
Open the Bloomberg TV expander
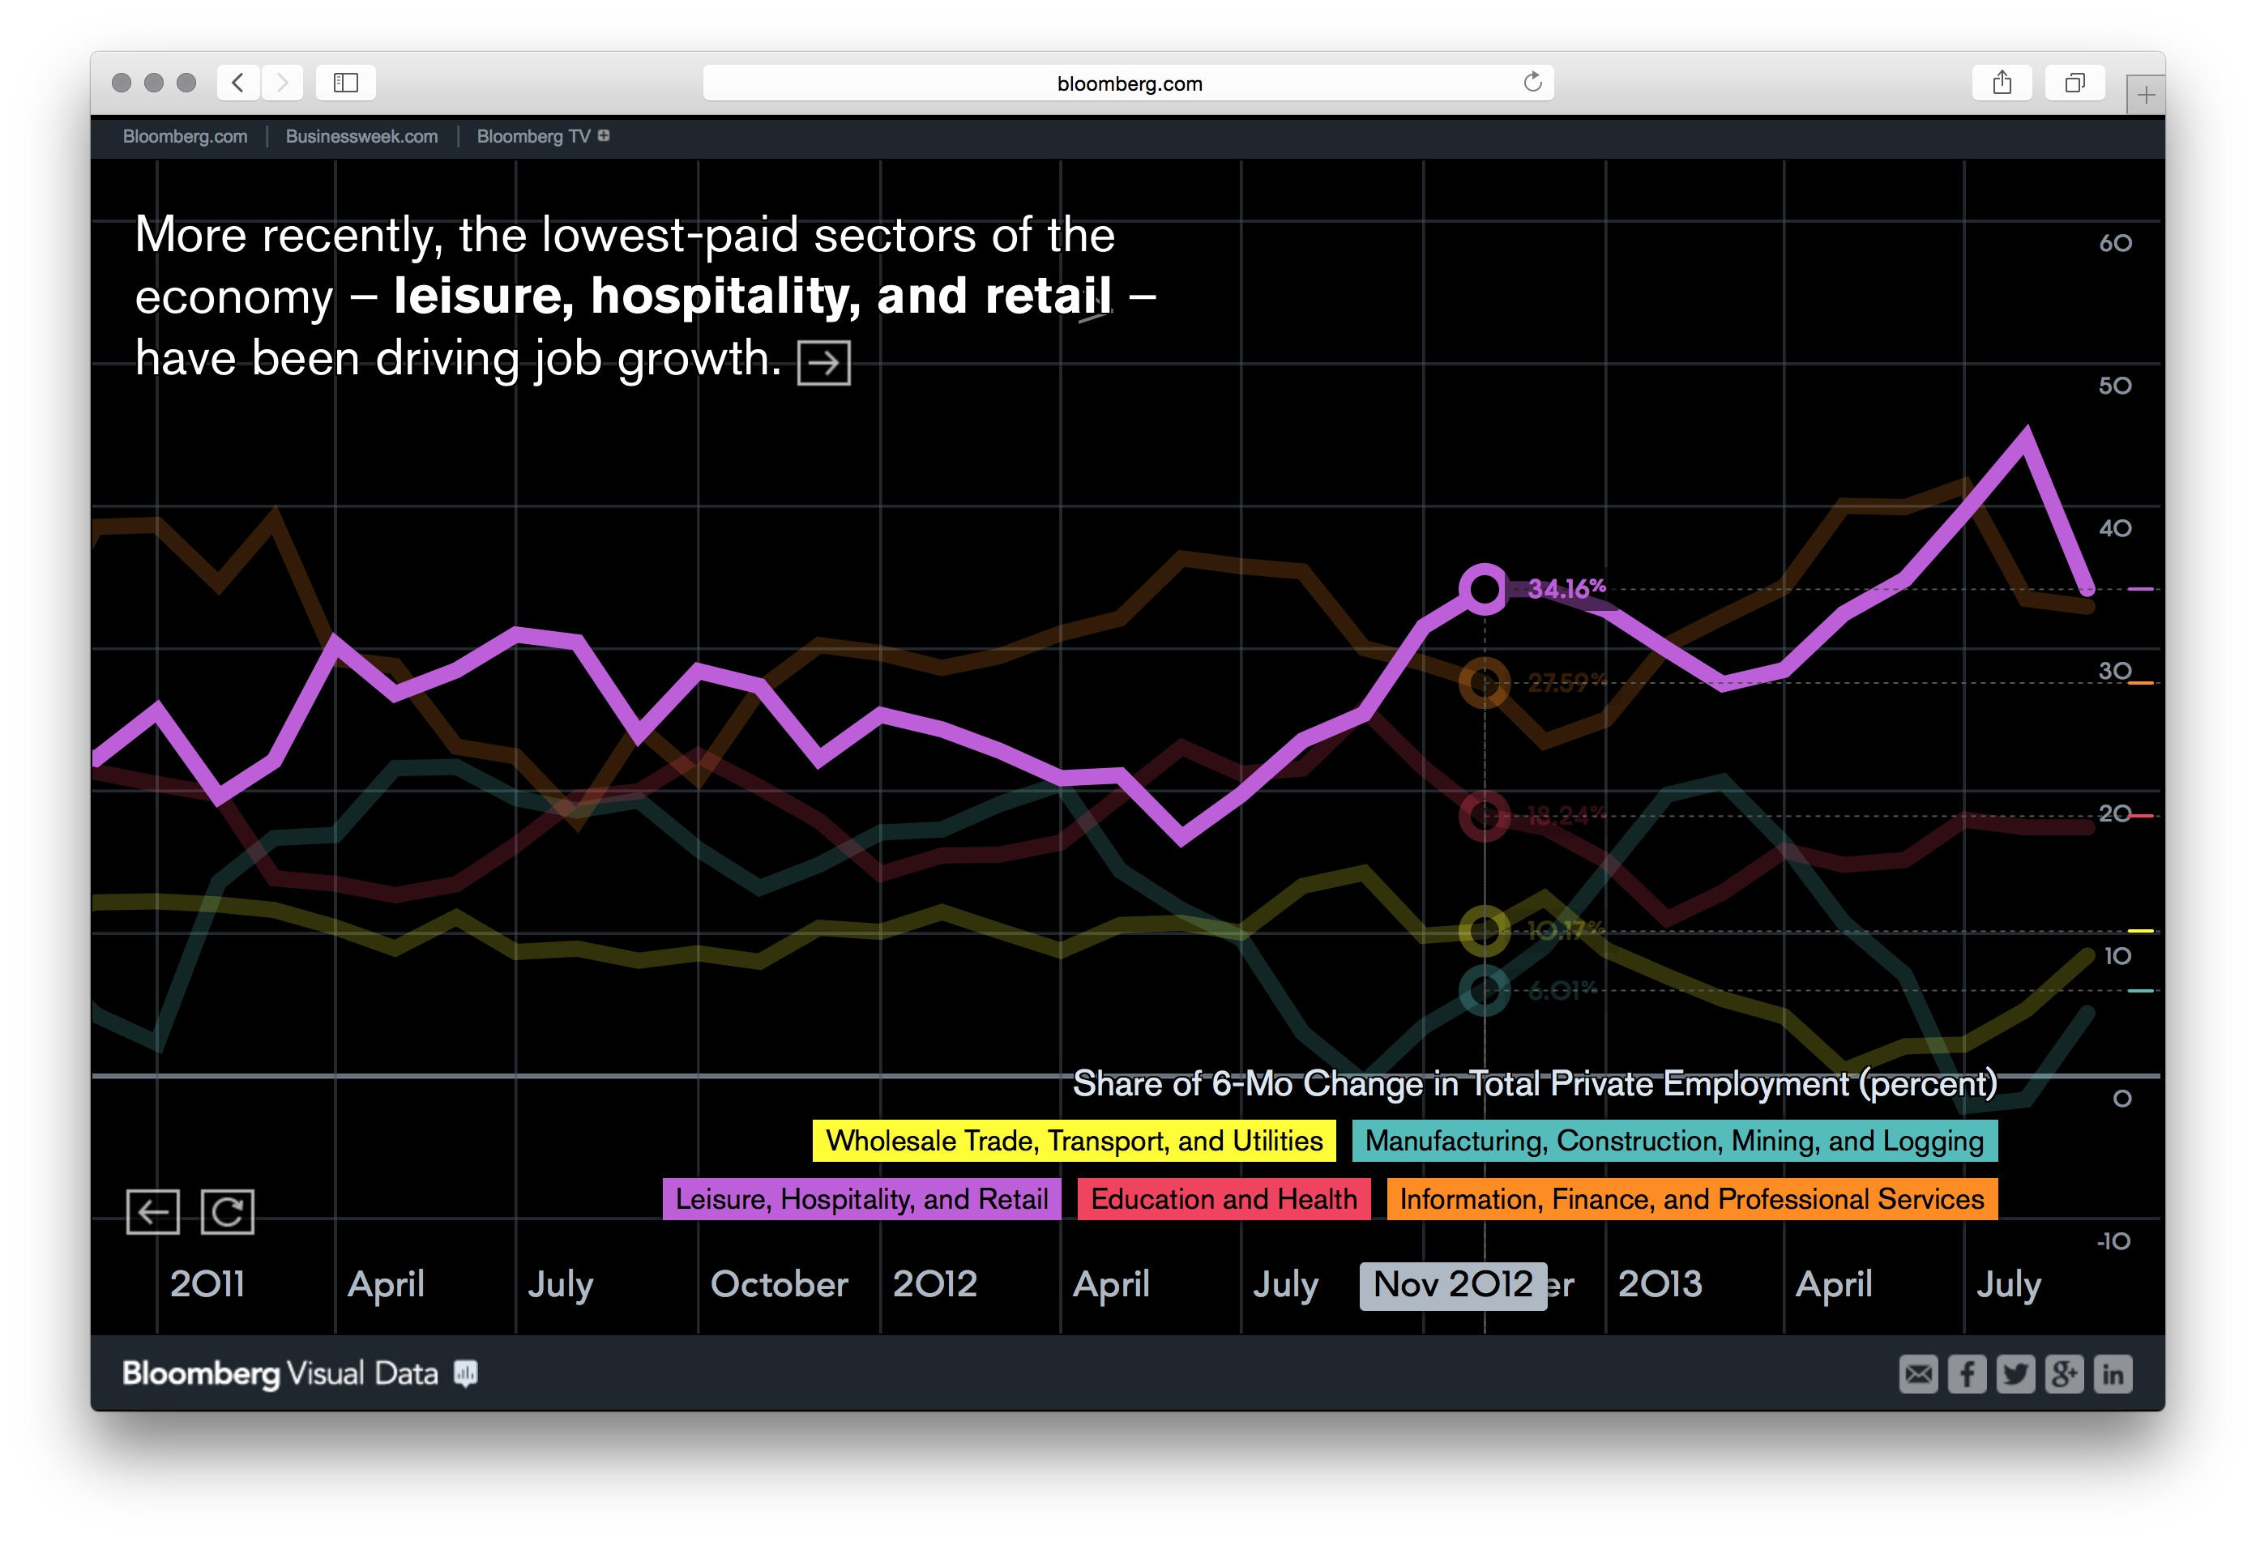pos(603,136)
